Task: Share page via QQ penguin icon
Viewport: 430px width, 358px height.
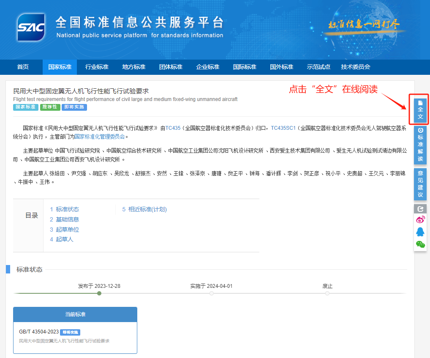Action: (420, 232)
